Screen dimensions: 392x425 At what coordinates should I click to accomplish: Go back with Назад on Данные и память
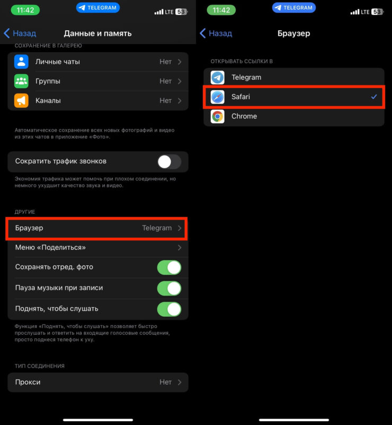coord(20,33)
